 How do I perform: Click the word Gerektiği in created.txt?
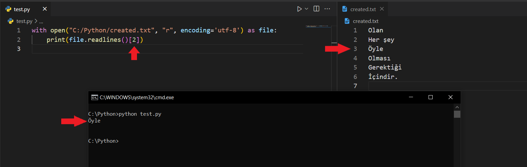[385, 67]
